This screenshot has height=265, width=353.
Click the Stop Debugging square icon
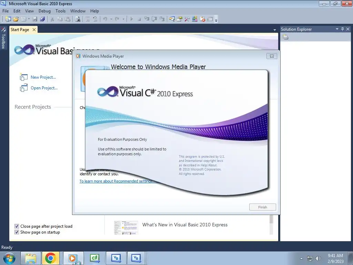(139, 19)
